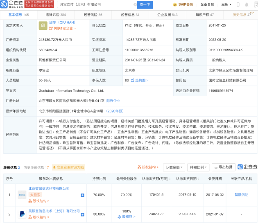
Task: Open 股权链 link for second shareholder
Action: pyautogui.click(x=127, y=217)
